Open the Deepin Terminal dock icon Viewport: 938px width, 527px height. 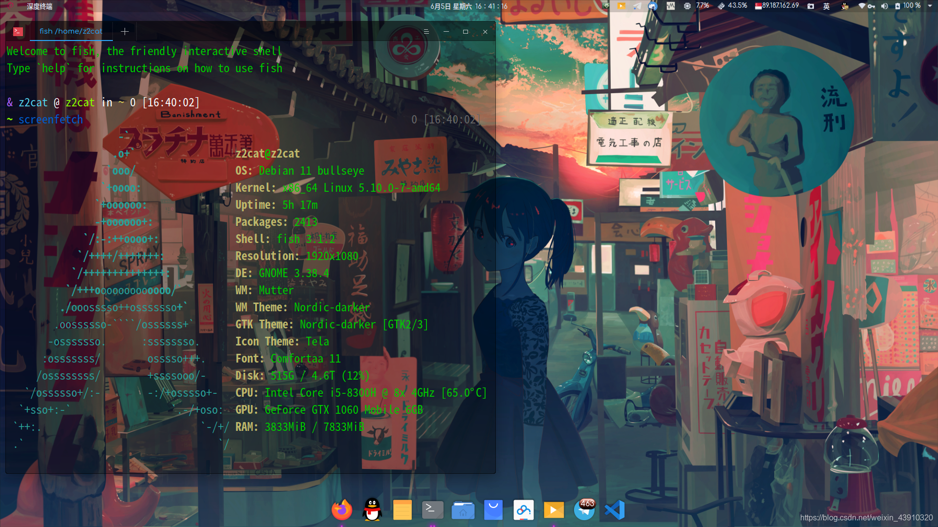point(432,509)
